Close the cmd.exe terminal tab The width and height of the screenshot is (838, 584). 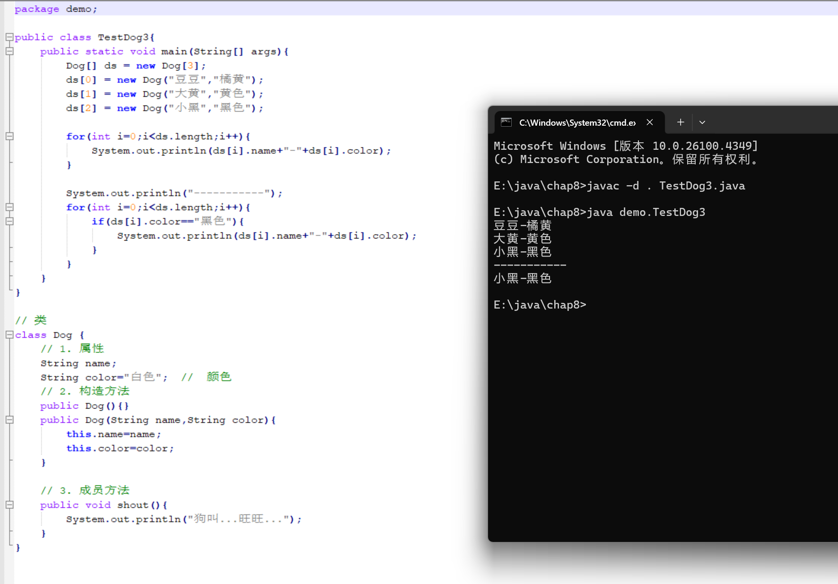point(649,122)
